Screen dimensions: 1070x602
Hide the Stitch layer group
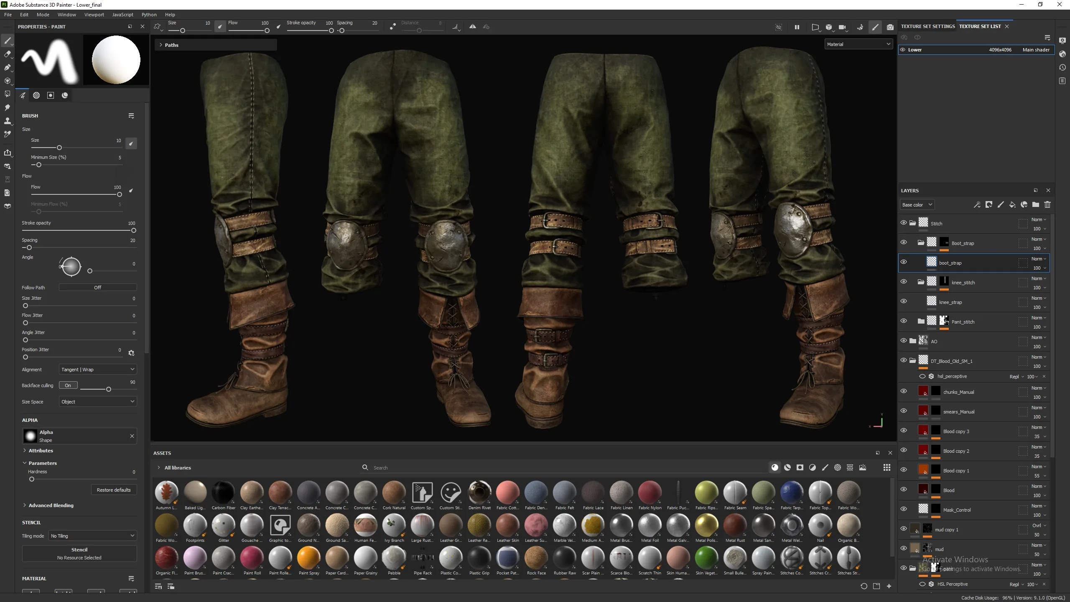tap(903, 223)
